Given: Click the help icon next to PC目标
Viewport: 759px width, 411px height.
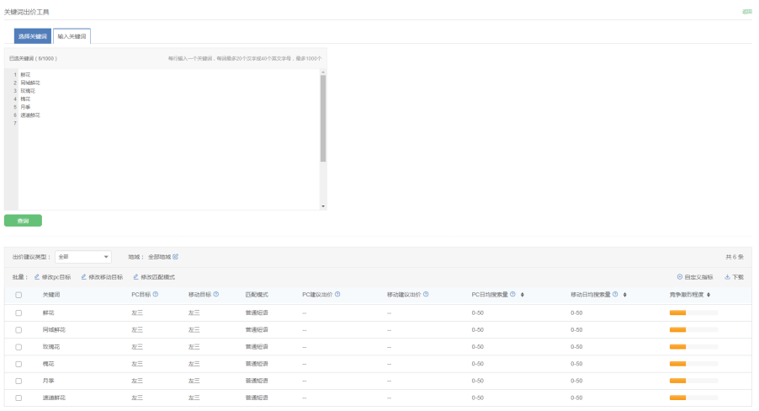Looking at the screenshot, I should pyautogui.click(x=156, y=295).
